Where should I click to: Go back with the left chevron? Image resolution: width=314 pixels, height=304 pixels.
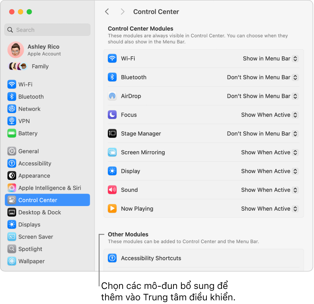(x=107, y=11)
